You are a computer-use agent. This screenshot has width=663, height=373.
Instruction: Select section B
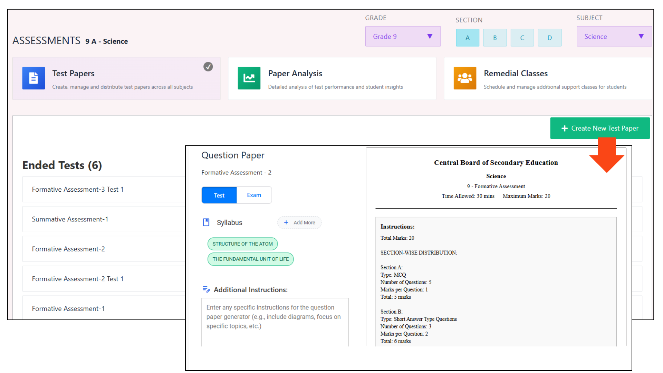[494, 38]
